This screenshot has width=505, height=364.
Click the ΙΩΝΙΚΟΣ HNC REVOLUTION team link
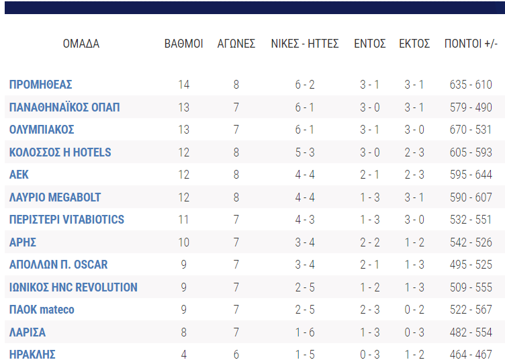coord(73,287)
